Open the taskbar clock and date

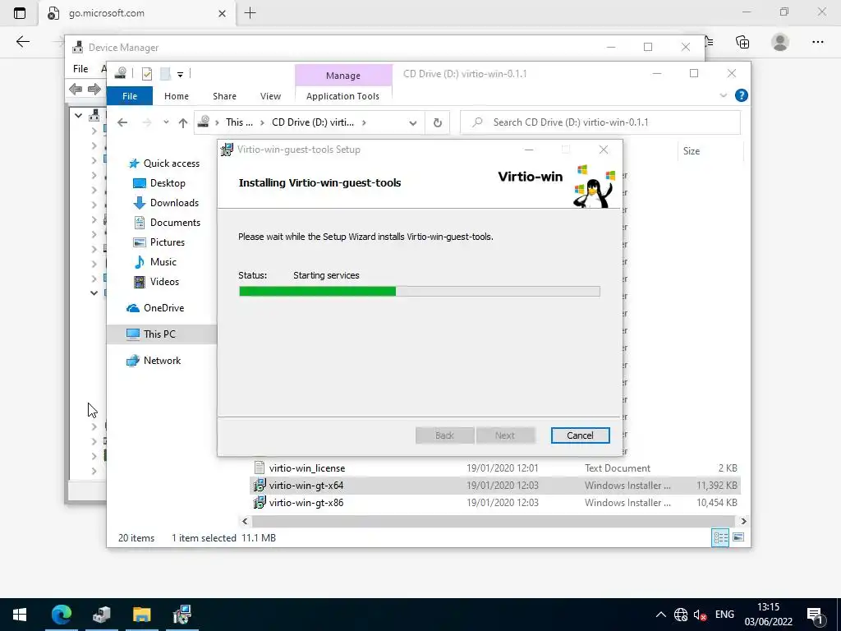(768, 615)
